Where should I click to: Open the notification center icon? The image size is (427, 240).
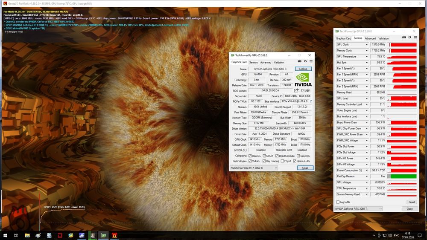420,235
